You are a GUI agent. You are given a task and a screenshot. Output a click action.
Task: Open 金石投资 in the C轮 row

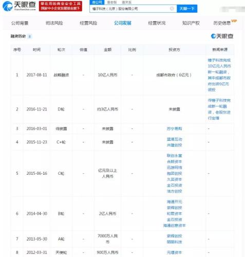click(174, 186)
